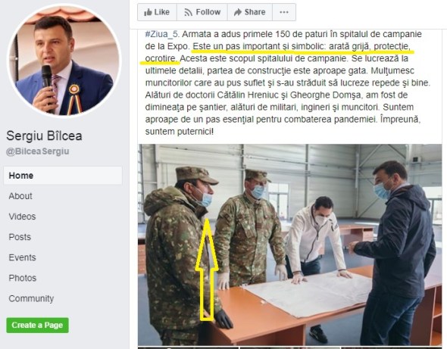The height and width of the screenshot is (349, 447).
Task: Click the Follow button label
Action: point(208,12)
